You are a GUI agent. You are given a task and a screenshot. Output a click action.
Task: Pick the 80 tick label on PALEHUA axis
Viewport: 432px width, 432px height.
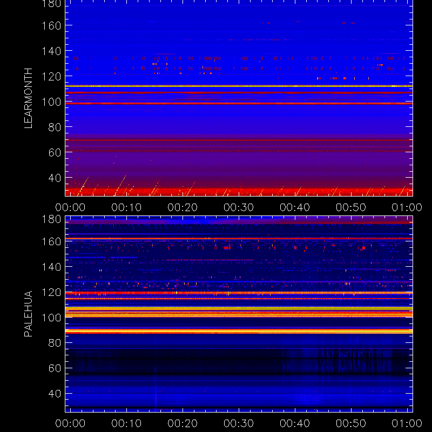click(x=55, y=343)
